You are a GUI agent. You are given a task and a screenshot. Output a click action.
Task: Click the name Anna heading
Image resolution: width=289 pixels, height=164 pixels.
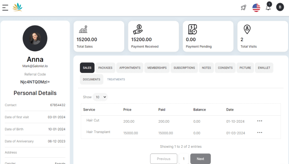[35, 60]
